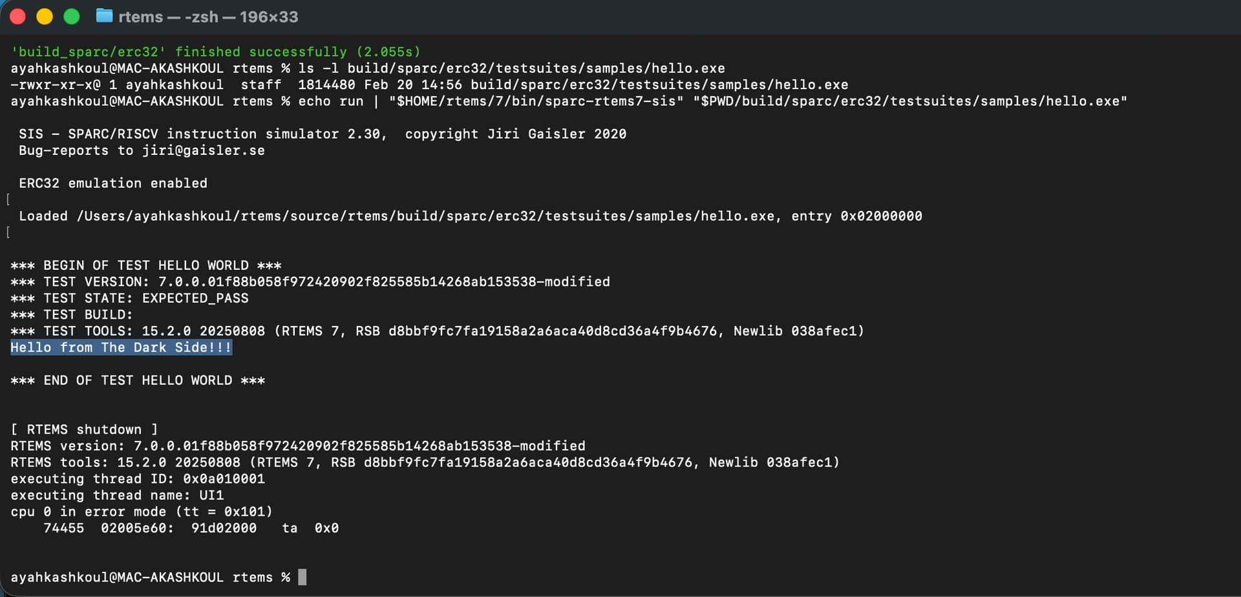Click the "echo run" command text
The height and width of the screenshot is (597, 1241).
point(331,101)
